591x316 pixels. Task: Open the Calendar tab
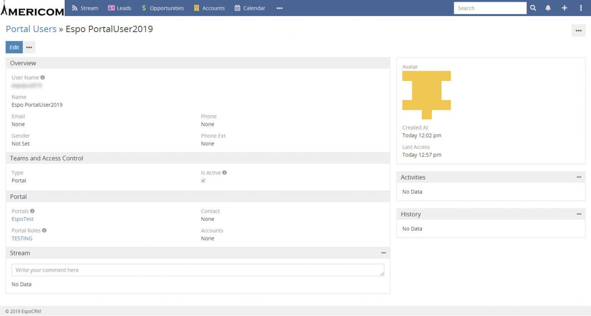(x=250, y=8)
